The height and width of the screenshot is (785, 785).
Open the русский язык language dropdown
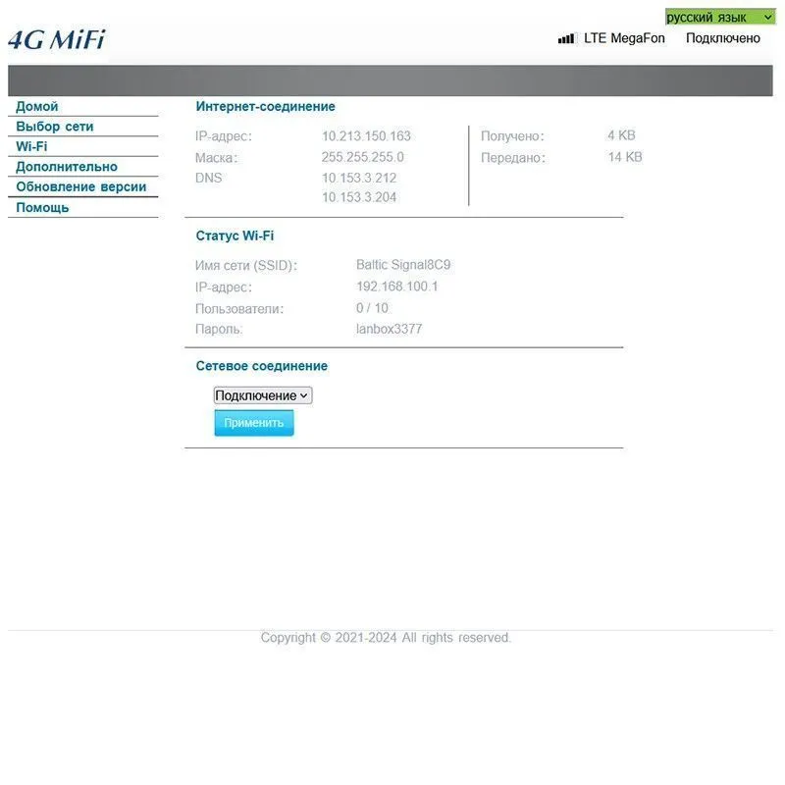pyautogui.click(x=719, y=17)
